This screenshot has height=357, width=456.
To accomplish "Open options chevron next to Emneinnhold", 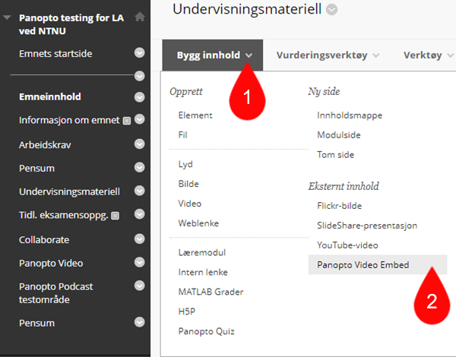I will (140, 96).
